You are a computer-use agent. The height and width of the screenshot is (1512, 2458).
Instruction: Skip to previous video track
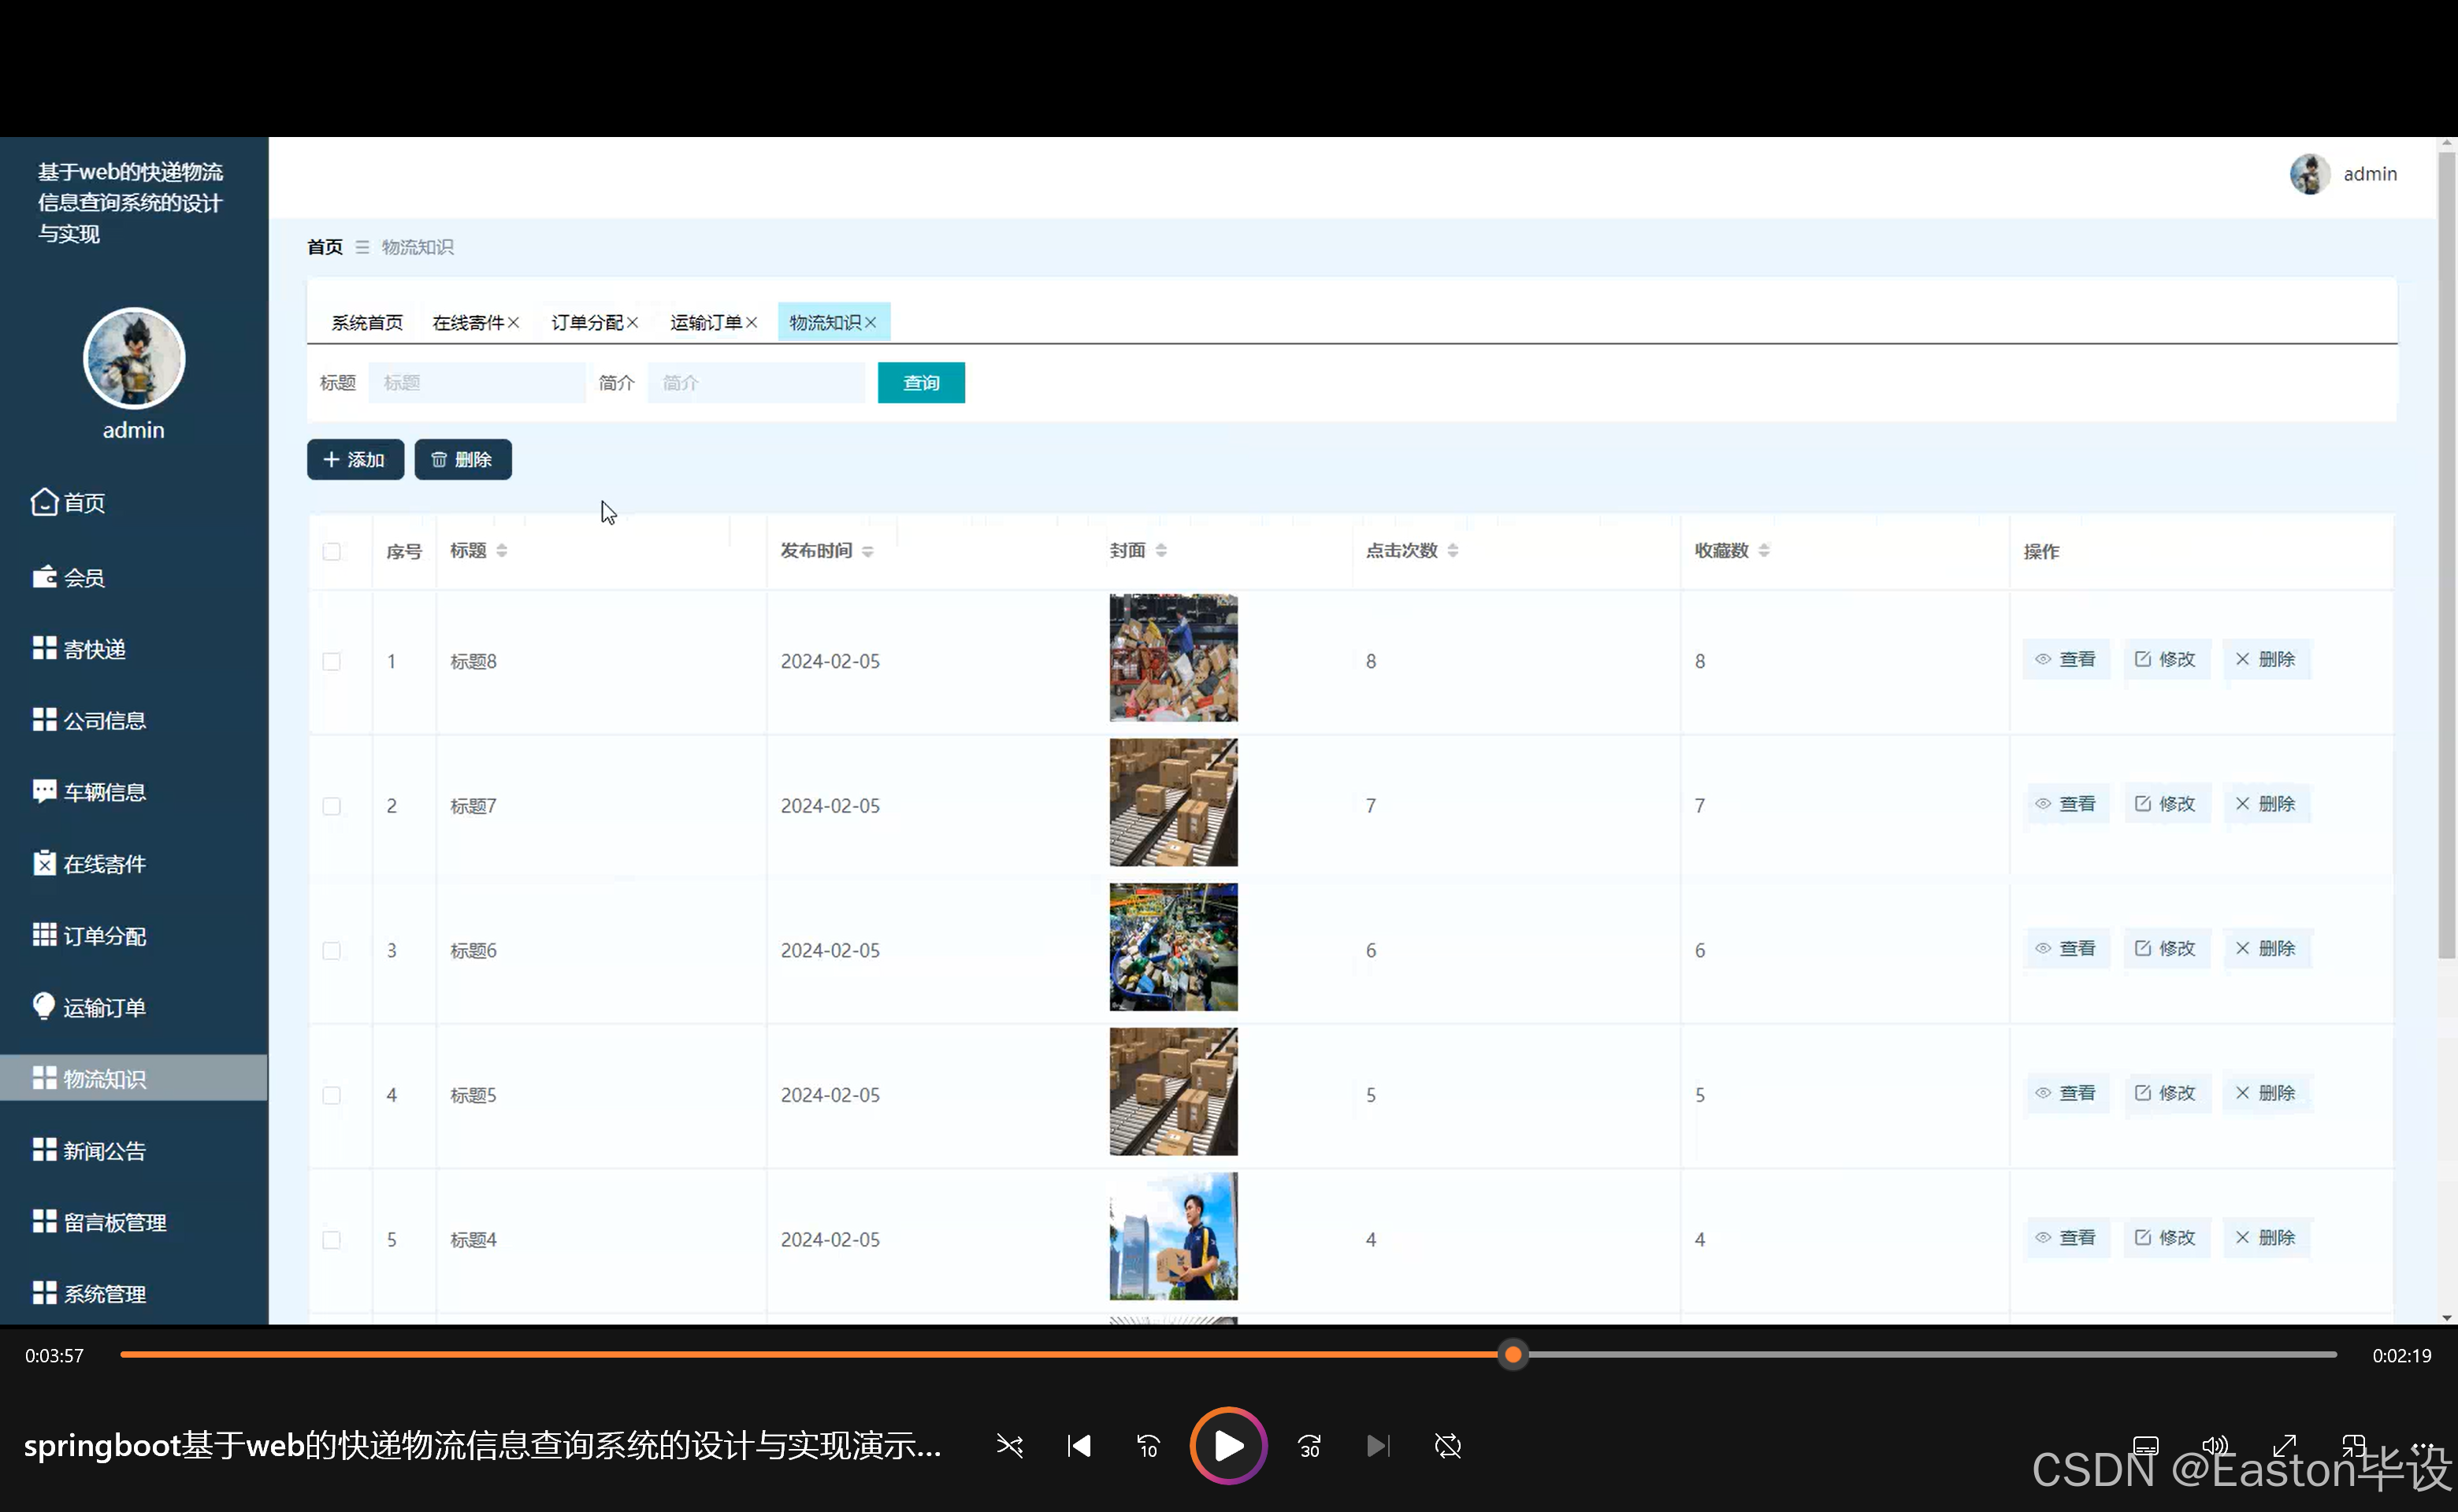click(x=1079, y=1446)
